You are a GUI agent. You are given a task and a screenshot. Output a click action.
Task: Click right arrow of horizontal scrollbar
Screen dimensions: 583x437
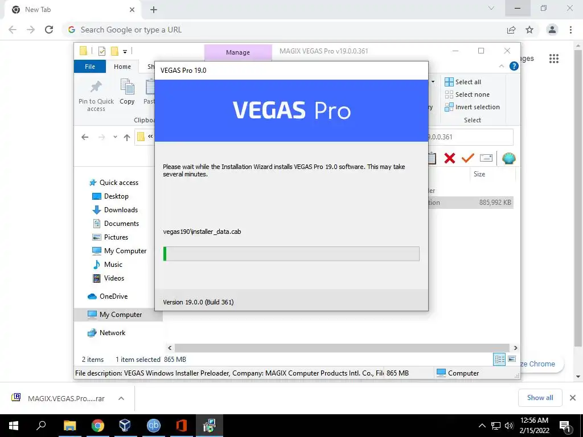pos(515,348)
